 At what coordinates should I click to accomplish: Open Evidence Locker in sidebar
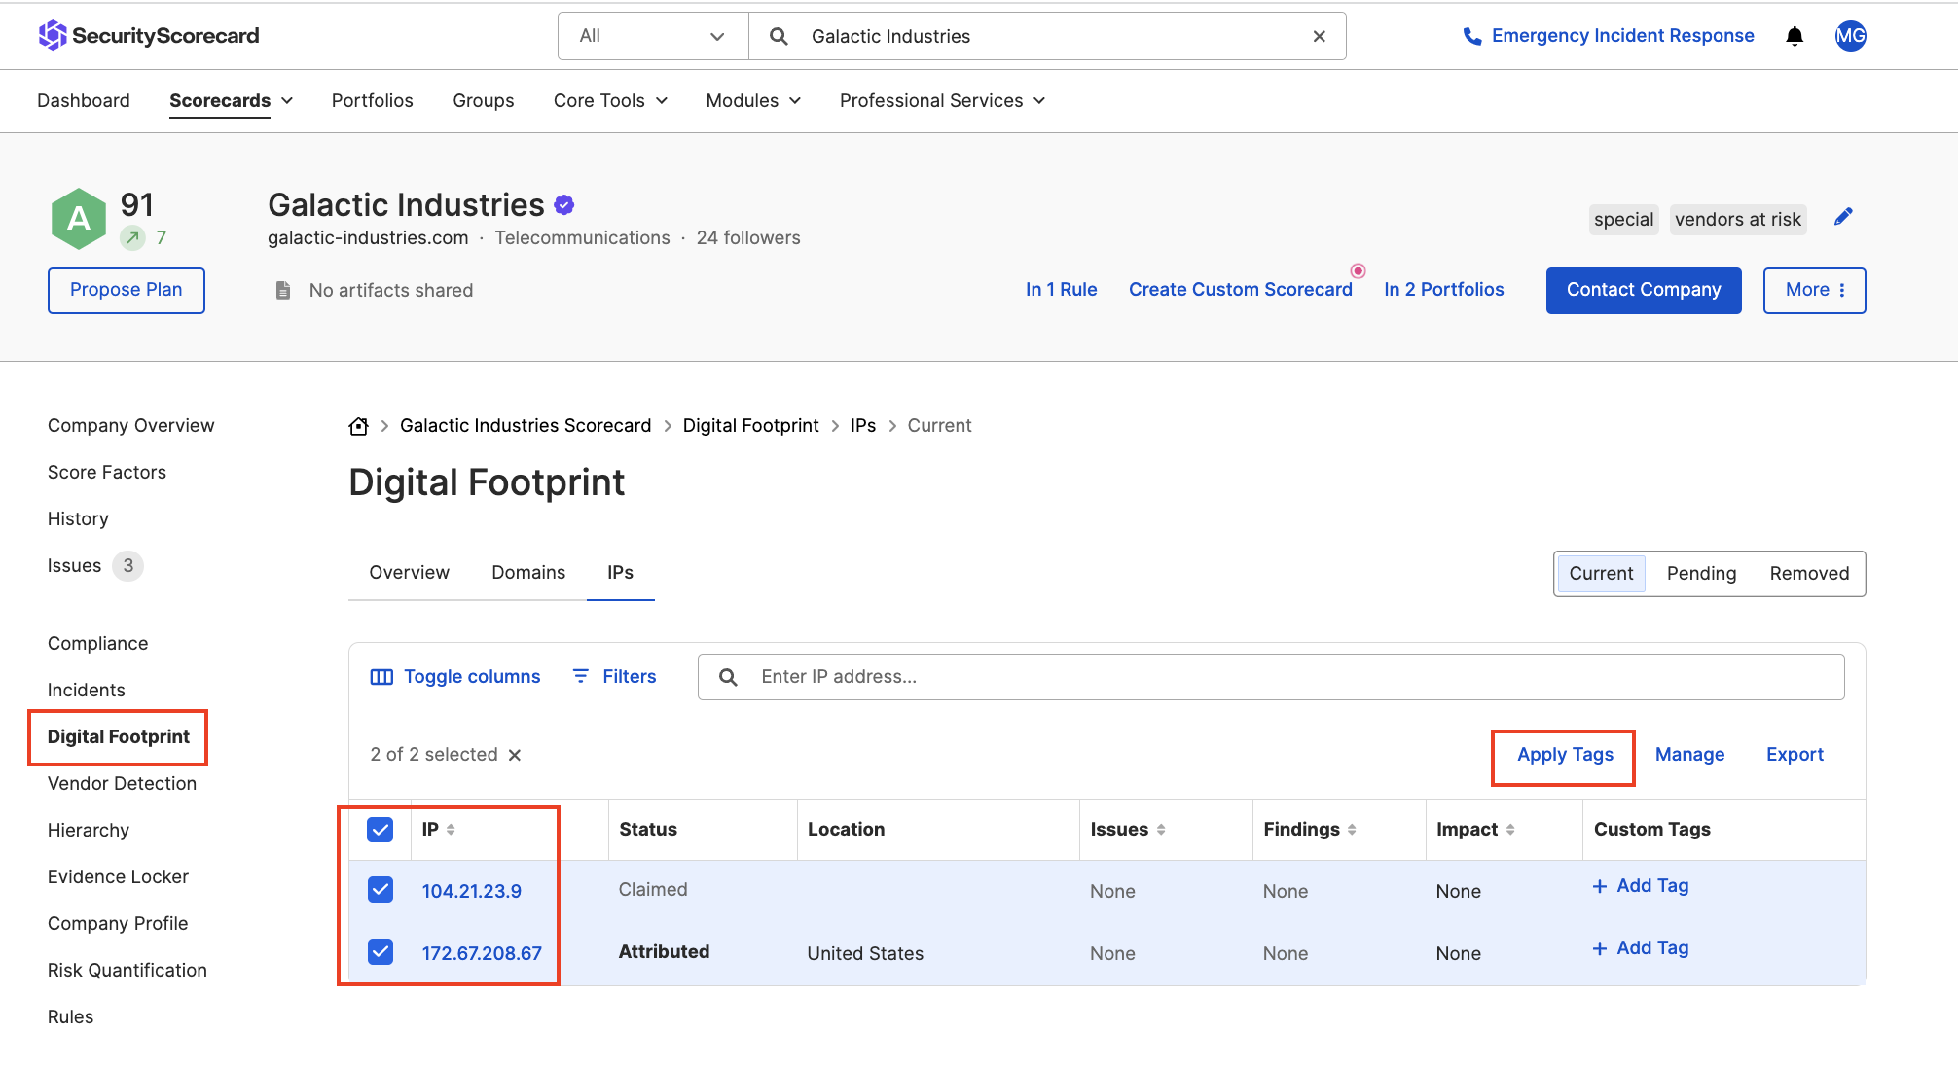click(x=118, y=877)
